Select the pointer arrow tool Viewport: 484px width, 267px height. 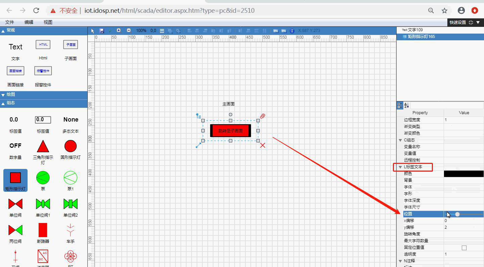point(93,31)
